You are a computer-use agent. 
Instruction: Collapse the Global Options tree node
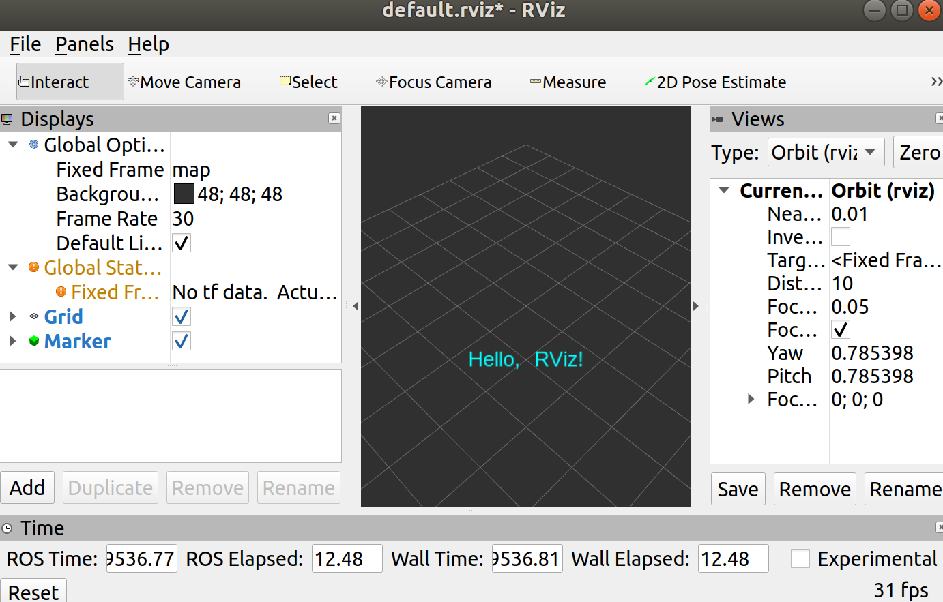click(x=13, y=145)
